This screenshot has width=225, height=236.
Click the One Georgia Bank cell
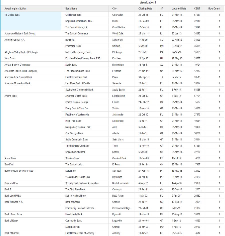[x=85, y=133]
